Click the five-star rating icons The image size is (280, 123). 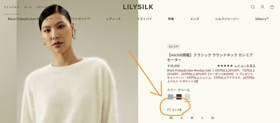pyautogui.click(x=225, y=66)
